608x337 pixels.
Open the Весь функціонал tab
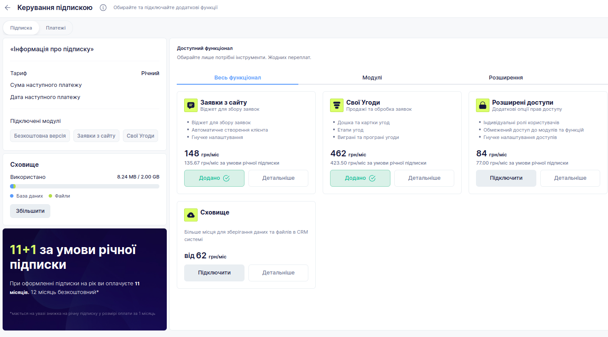coord(238,78)
